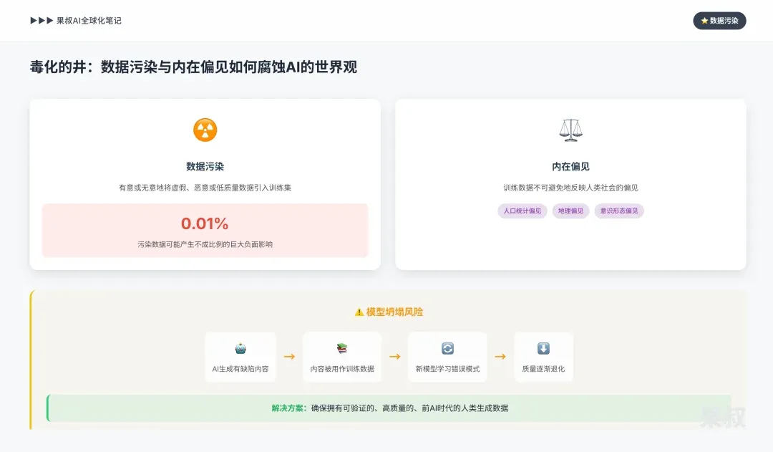Viewport: 773px width, 452px height.
Task: Click the triple play arrows in header
Action: (42, 21)
